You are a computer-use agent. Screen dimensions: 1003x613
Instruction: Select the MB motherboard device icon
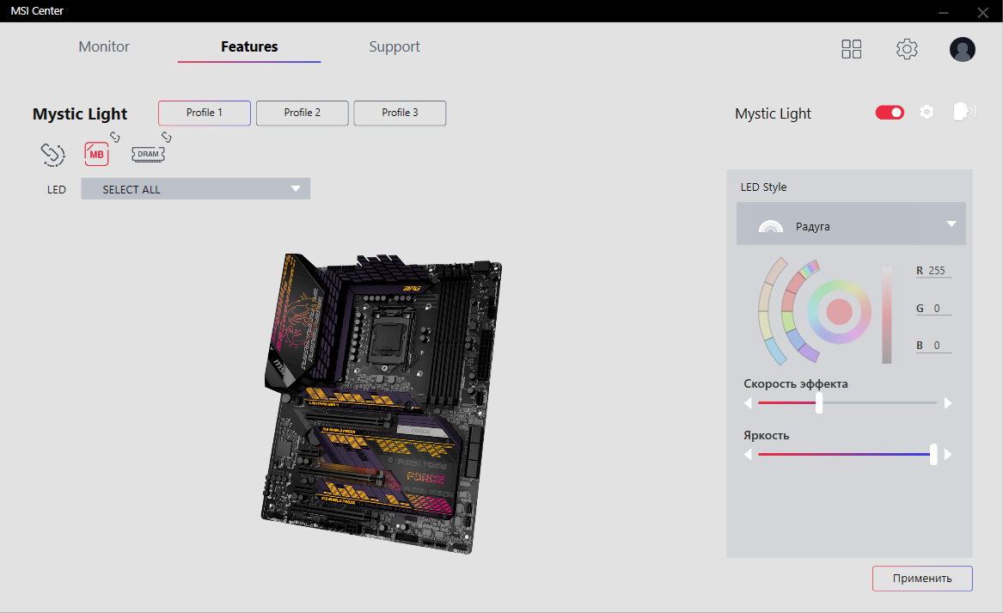click(x=96, y=154)
